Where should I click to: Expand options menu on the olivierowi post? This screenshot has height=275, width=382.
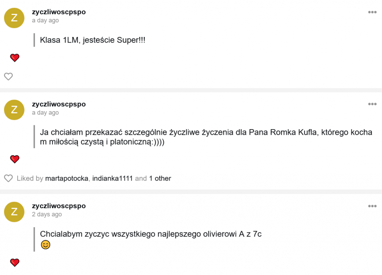tap(372, 206)
